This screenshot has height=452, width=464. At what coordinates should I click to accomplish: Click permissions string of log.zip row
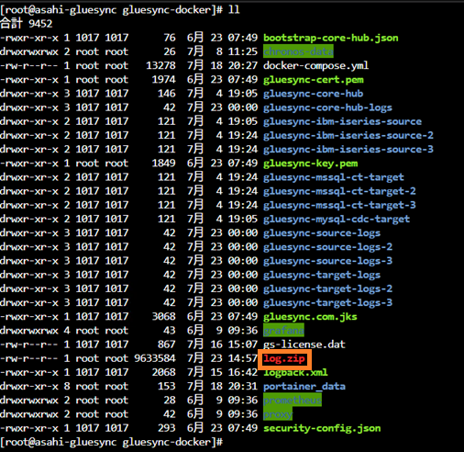[x=28, y=358]
